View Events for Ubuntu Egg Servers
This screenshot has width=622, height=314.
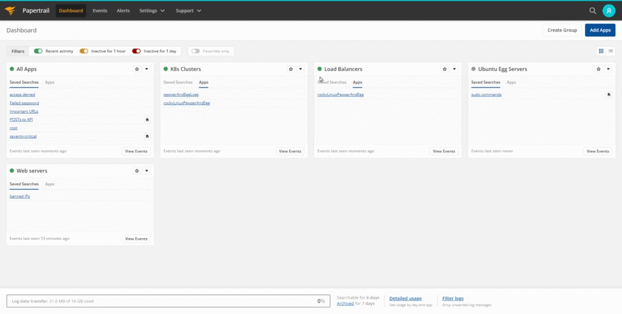tap(598, 151)
